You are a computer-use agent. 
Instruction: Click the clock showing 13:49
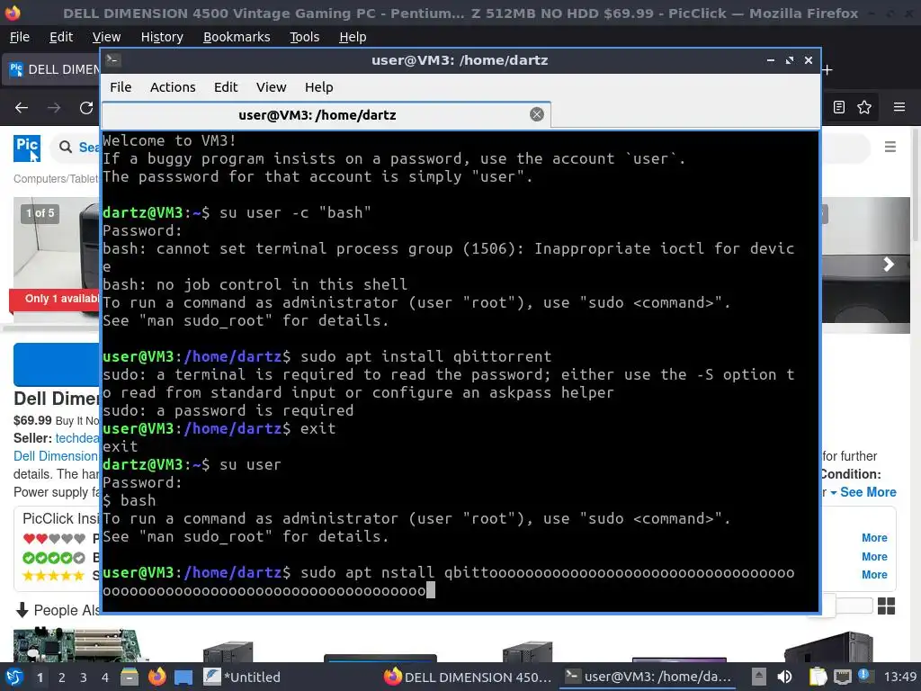click(899, 677)
